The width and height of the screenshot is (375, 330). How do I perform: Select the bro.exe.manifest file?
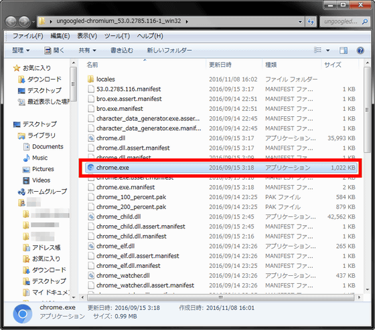(x=120, y=109)
